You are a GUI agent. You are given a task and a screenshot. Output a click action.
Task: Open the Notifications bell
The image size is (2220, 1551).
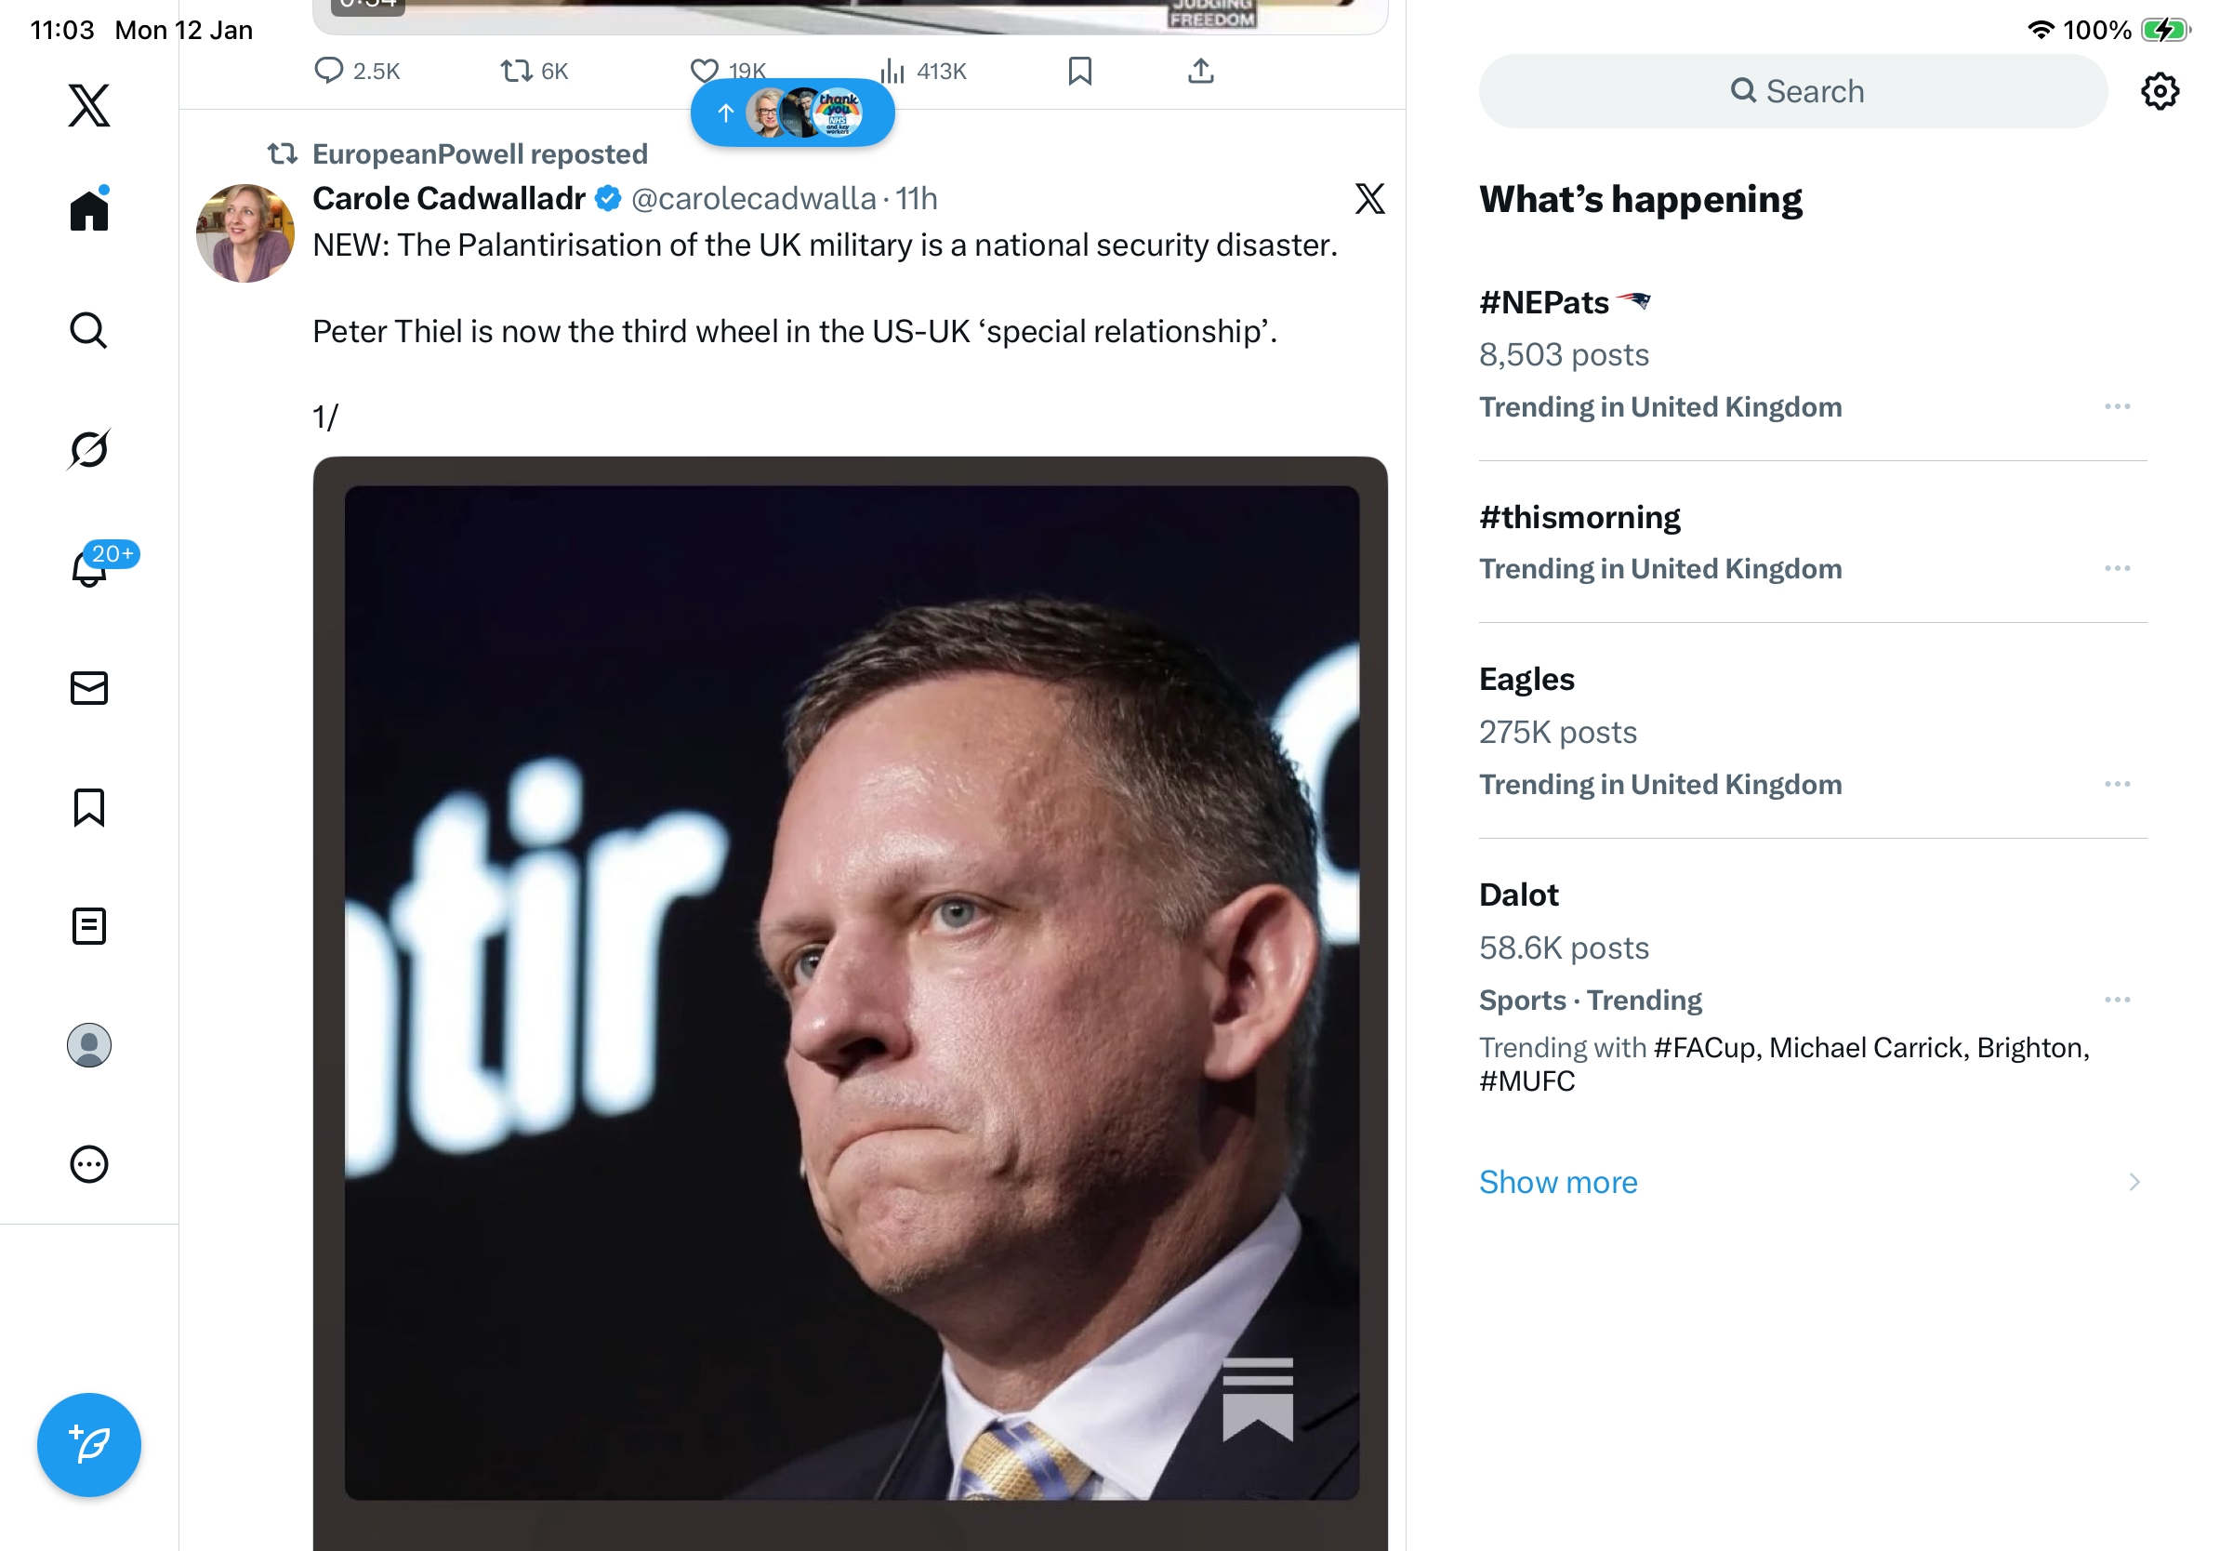(89, 567)
